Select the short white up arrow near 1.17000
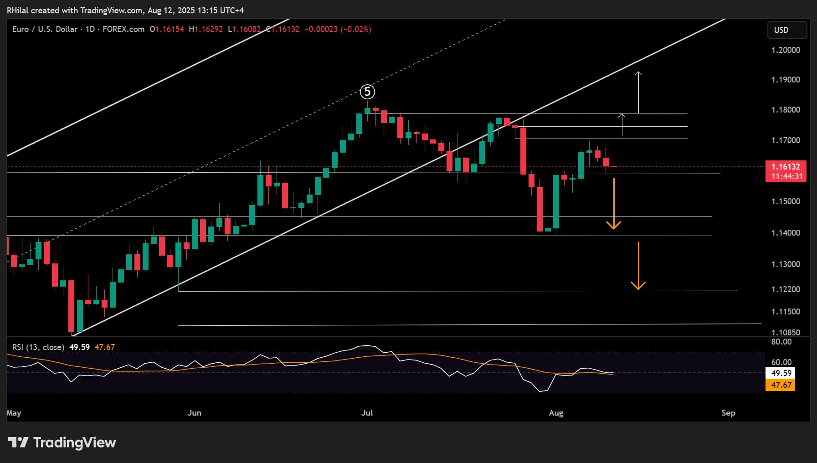Screen dimensions: 817x463 (x=622, y=124)
